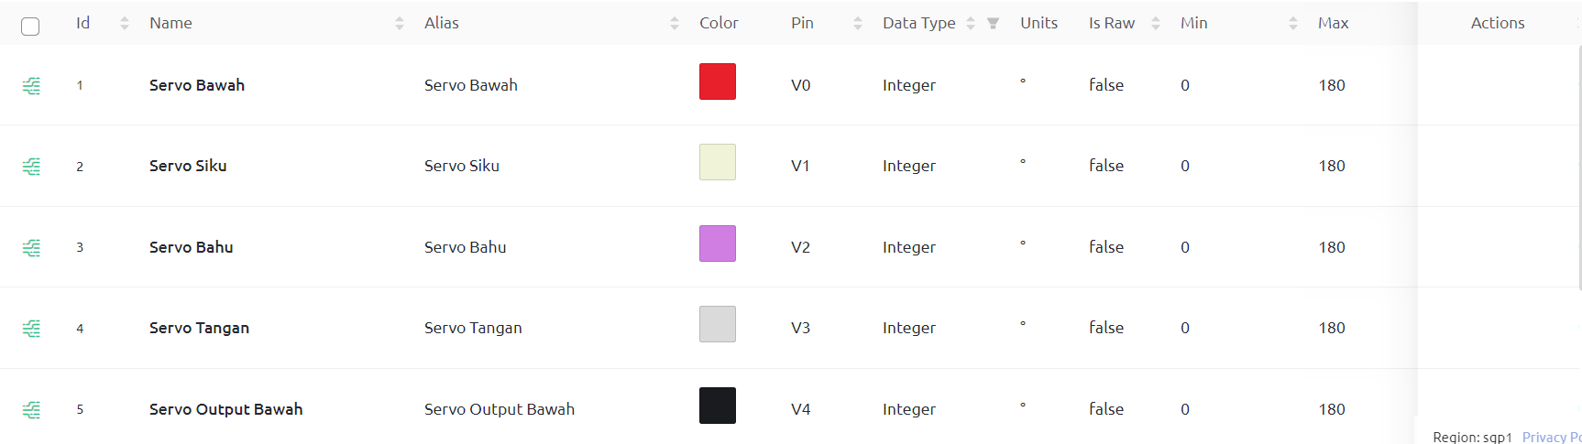Image resolution: width=1582 pixels, height=444 pixels.
Task: Sort the Name column with its arrows
Action: 400,24
